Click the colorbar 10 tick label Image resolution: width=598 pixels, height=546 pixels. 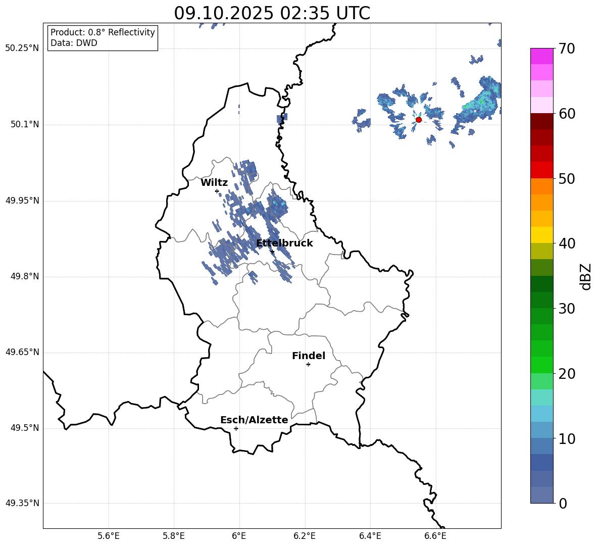tap(567, 438)
